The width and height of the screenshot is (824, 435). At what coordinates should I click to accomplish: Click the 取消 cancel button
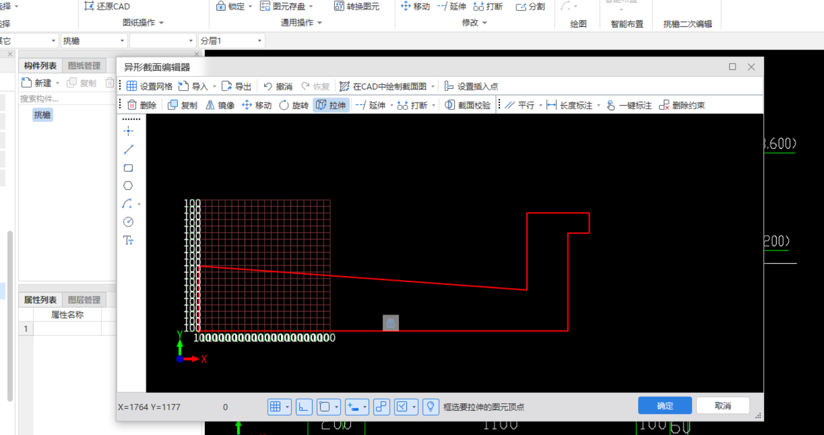tap(723, 406)
